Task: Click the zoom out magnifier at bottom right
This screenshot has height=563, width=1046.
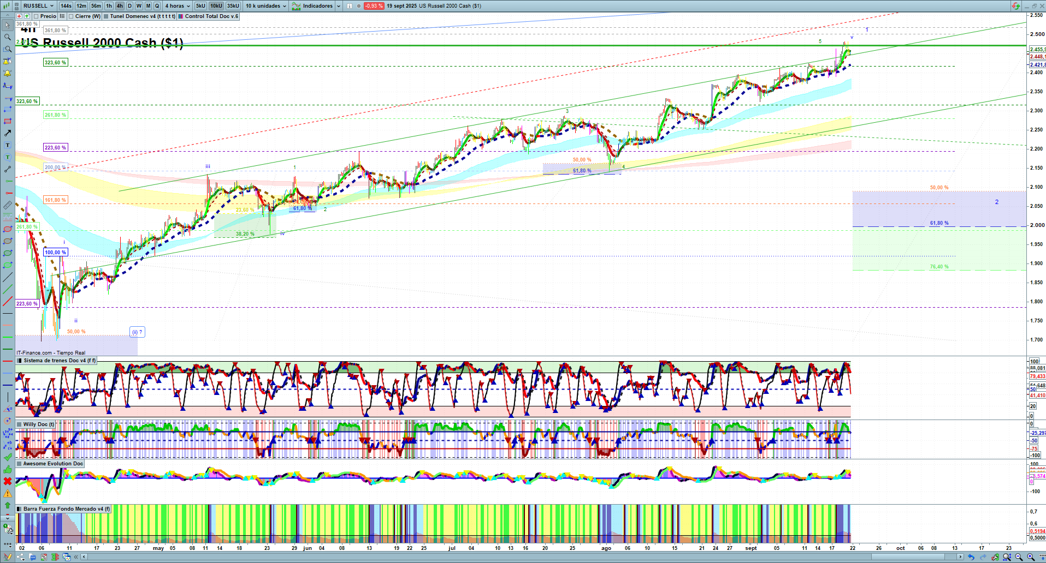Action: 1019,557
